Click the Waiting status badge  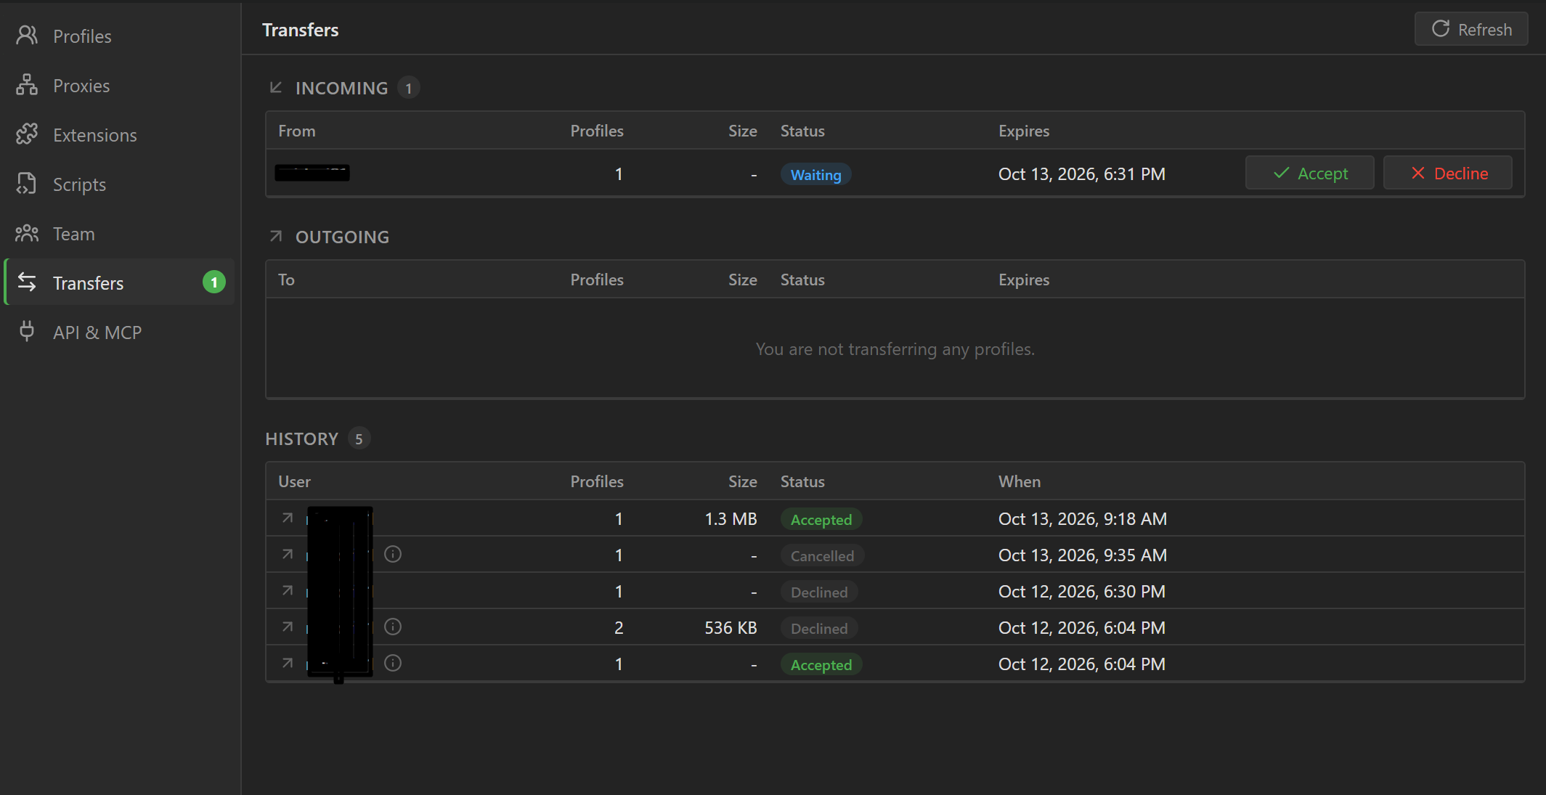pos(815,174)
